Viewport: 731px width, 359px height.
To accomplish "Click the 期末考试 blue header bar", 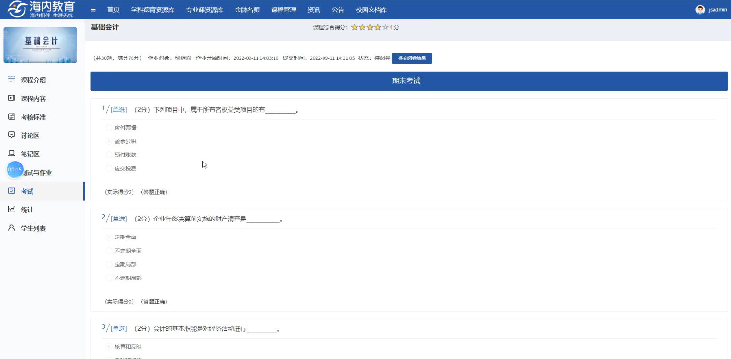I will 409,81.
